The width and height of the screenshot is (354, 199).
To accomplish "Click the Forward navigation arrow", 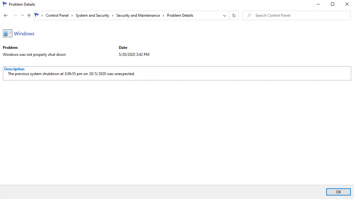I will click(15, 16).
